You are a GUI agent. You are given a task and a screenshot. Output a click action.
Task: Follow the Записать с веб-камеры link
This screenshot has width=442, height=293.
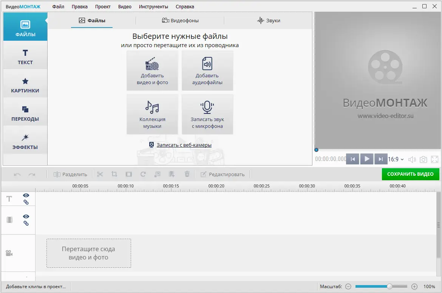[184, 145]
